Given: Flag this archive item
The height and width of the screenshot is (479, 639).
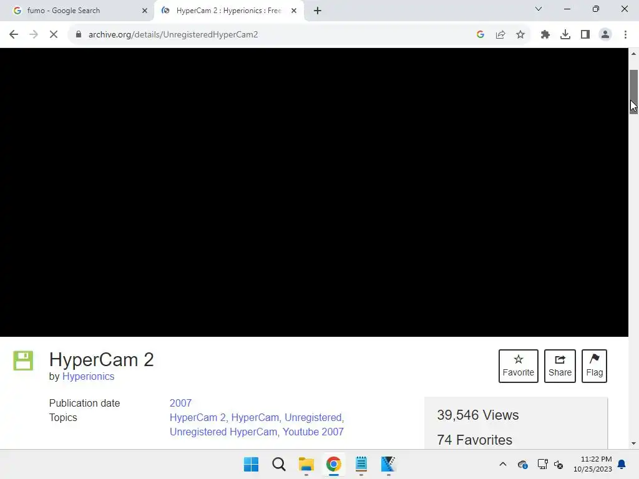Looking at the screenshot, I should pyautogui.click(x=594, y=365).
